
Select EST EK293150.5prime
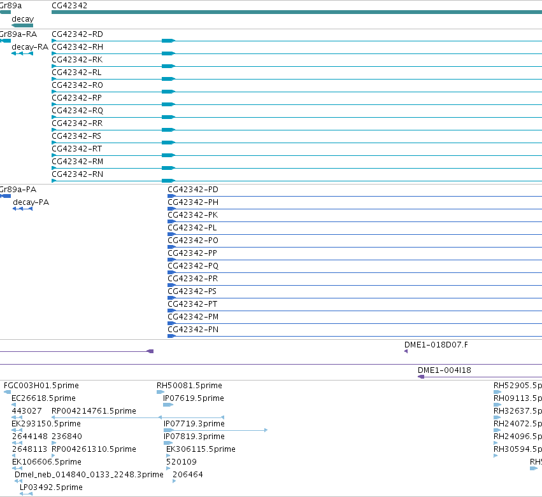46,424
